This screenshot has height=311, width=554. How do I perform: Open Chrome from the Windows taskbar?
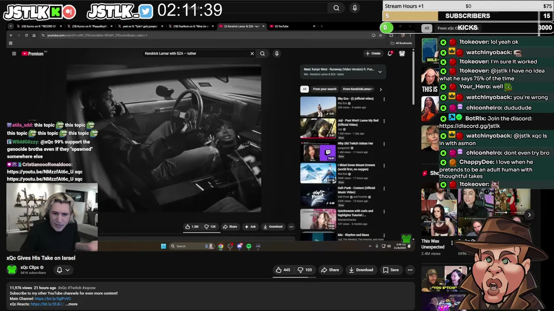point(221,246)
